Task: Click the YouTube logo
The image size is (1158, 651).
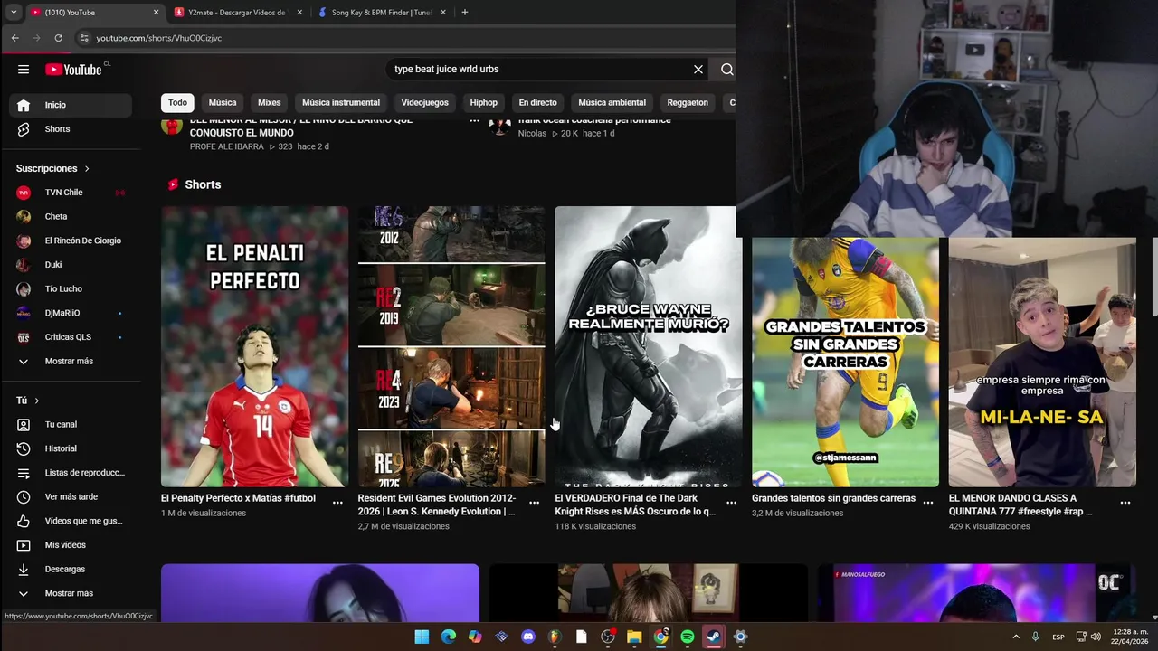Action: (74, 70)
